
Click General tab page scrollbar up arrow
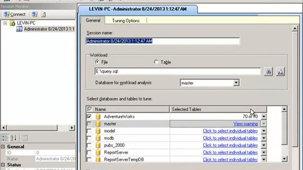(294, 28)
